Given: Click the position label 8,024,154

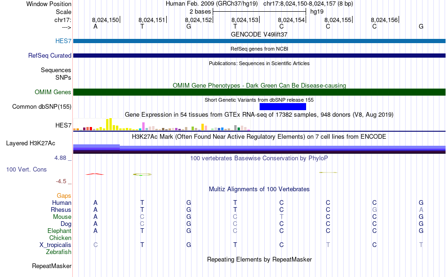Looking at the screenshot, I should 291,20.
